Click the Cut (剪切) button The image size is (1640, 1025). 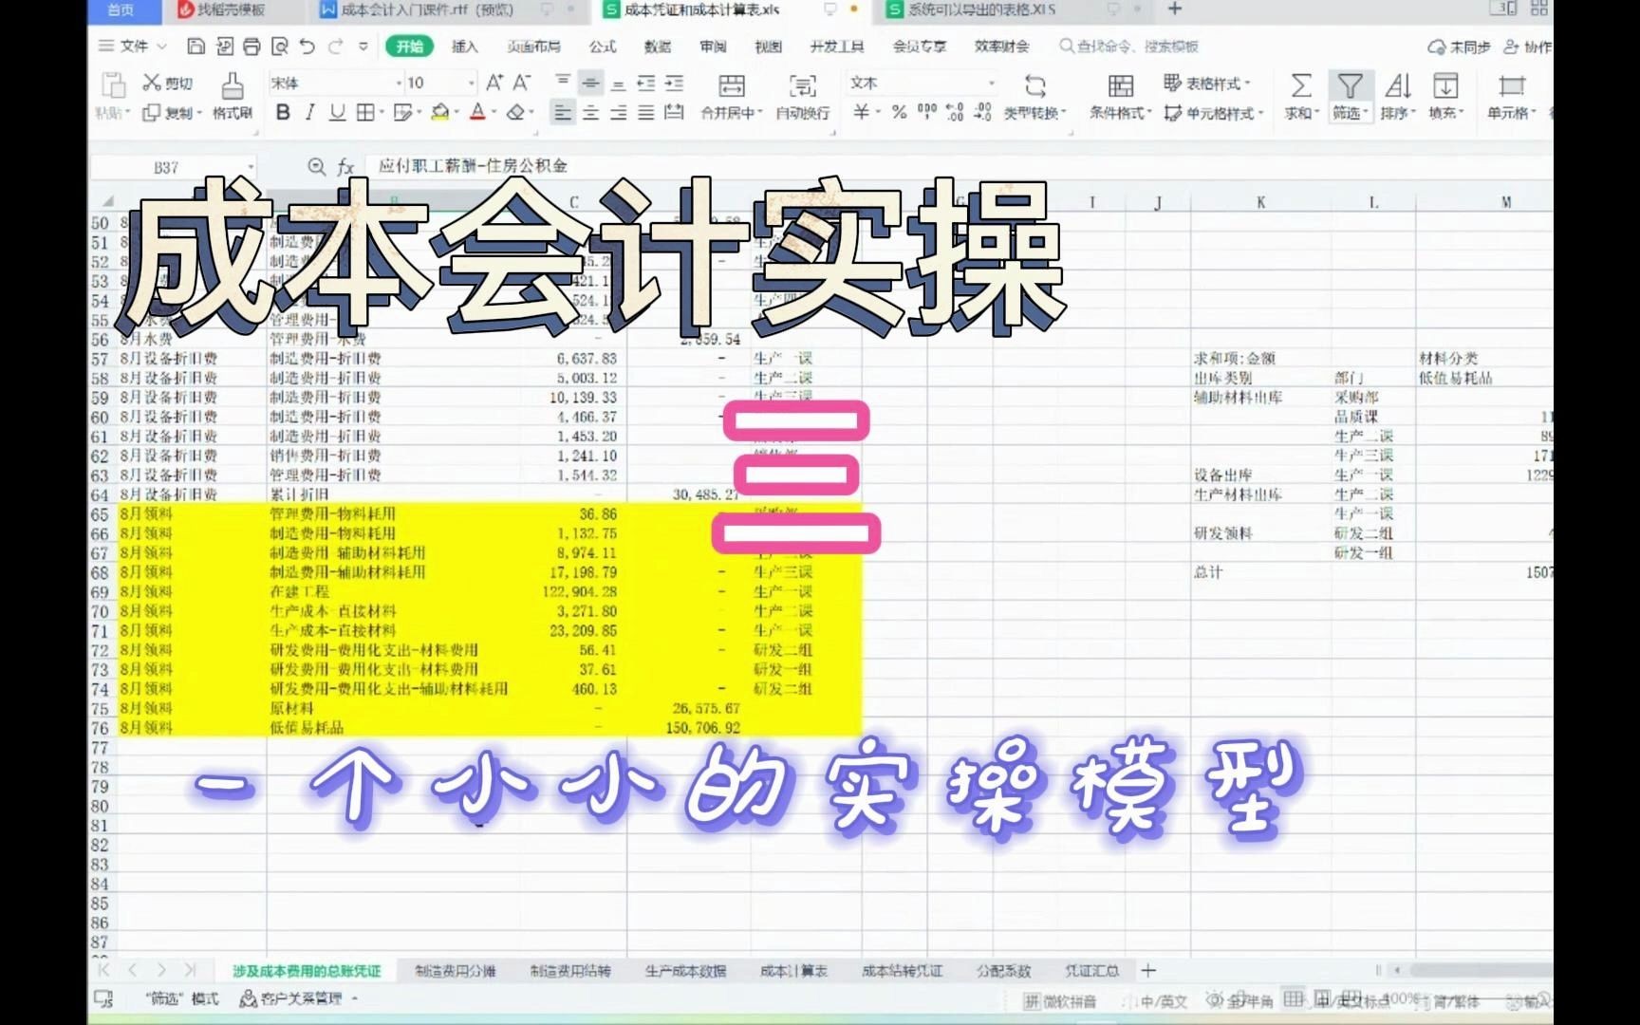(167, 83)
